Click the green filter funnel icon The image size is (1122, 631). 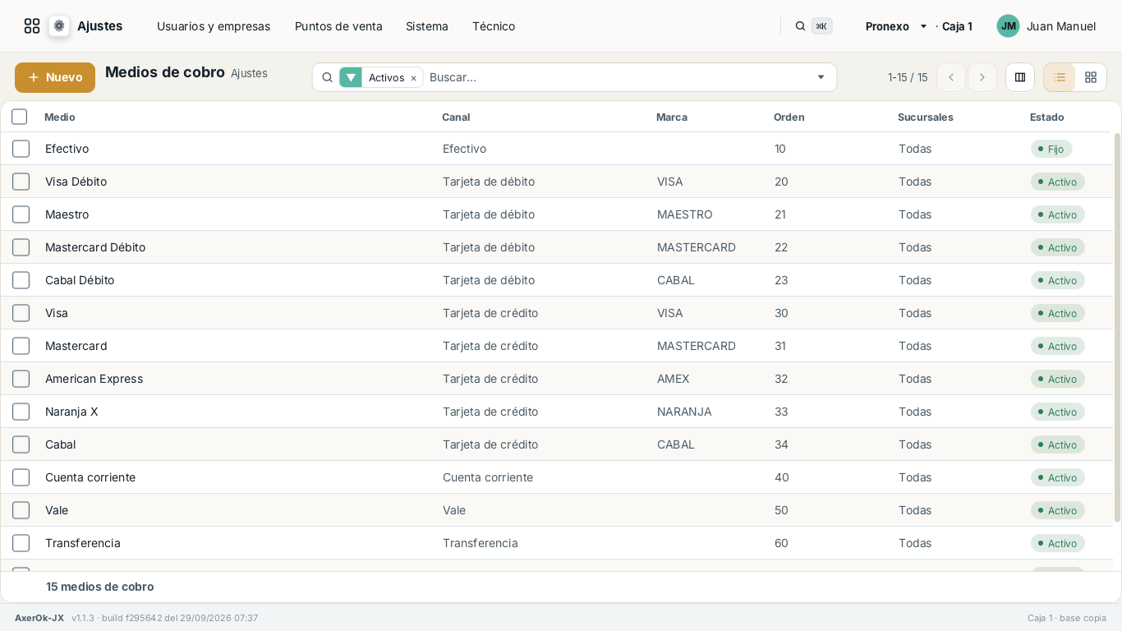(351, 77)
